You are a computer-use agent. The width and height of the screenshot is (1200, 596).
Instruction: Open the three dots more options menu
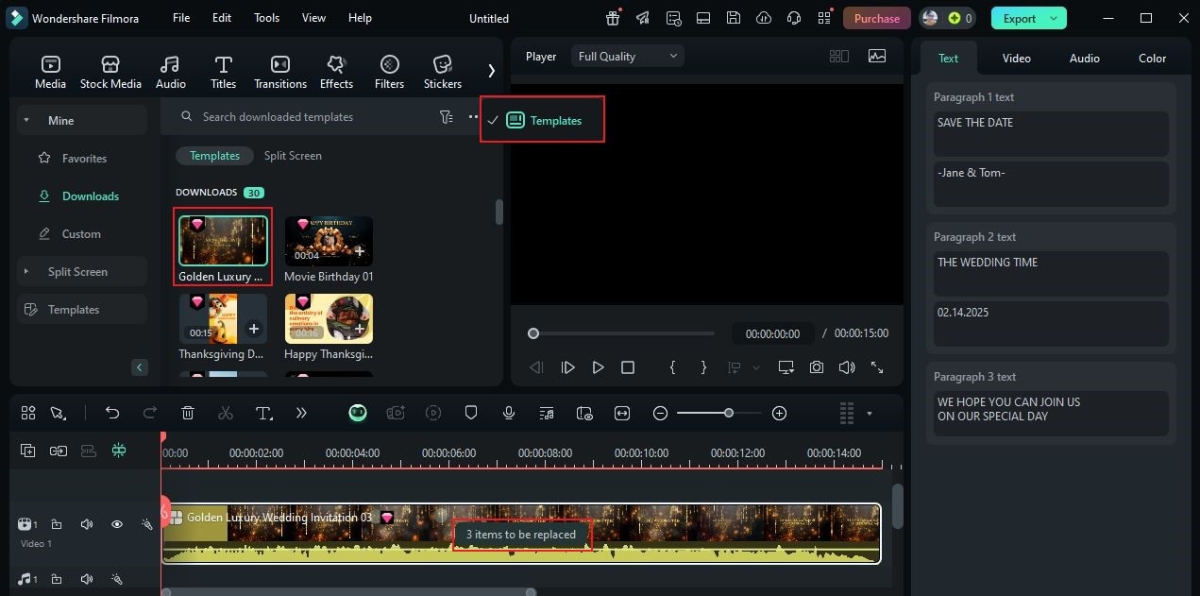(473, 117)
